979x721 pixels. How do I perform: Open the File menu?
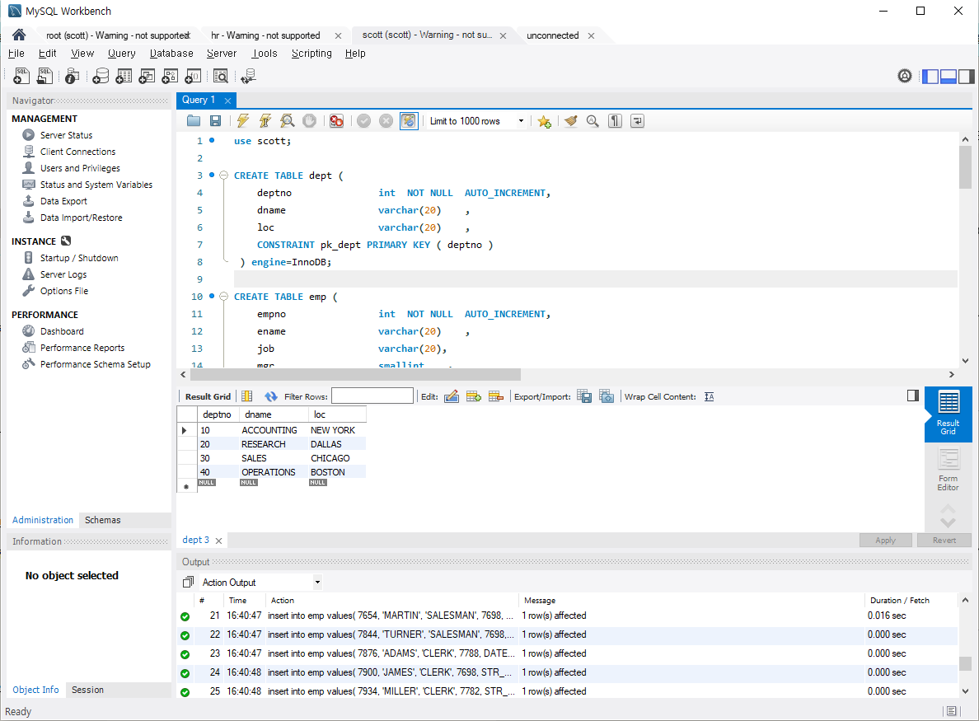click(16, 53)
